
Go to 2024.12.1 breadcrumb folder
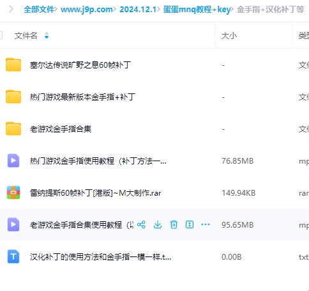[x=138, y=10]
